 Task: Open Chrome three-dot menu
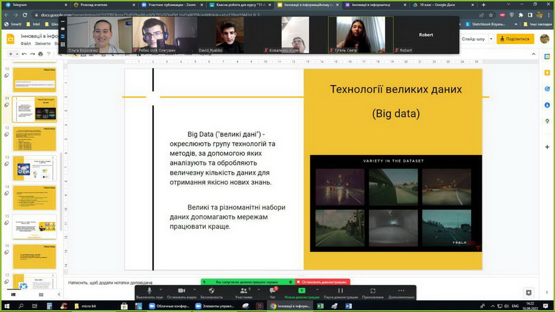(549, 15)
